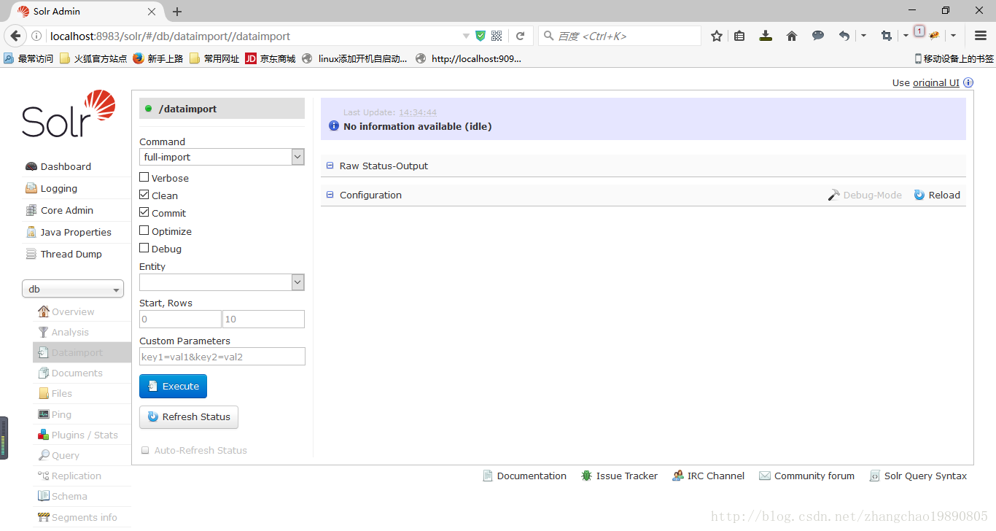Open the address bar history dropdown arrow
Viewport: 996px width, 531px height.
tap(467, 36)
